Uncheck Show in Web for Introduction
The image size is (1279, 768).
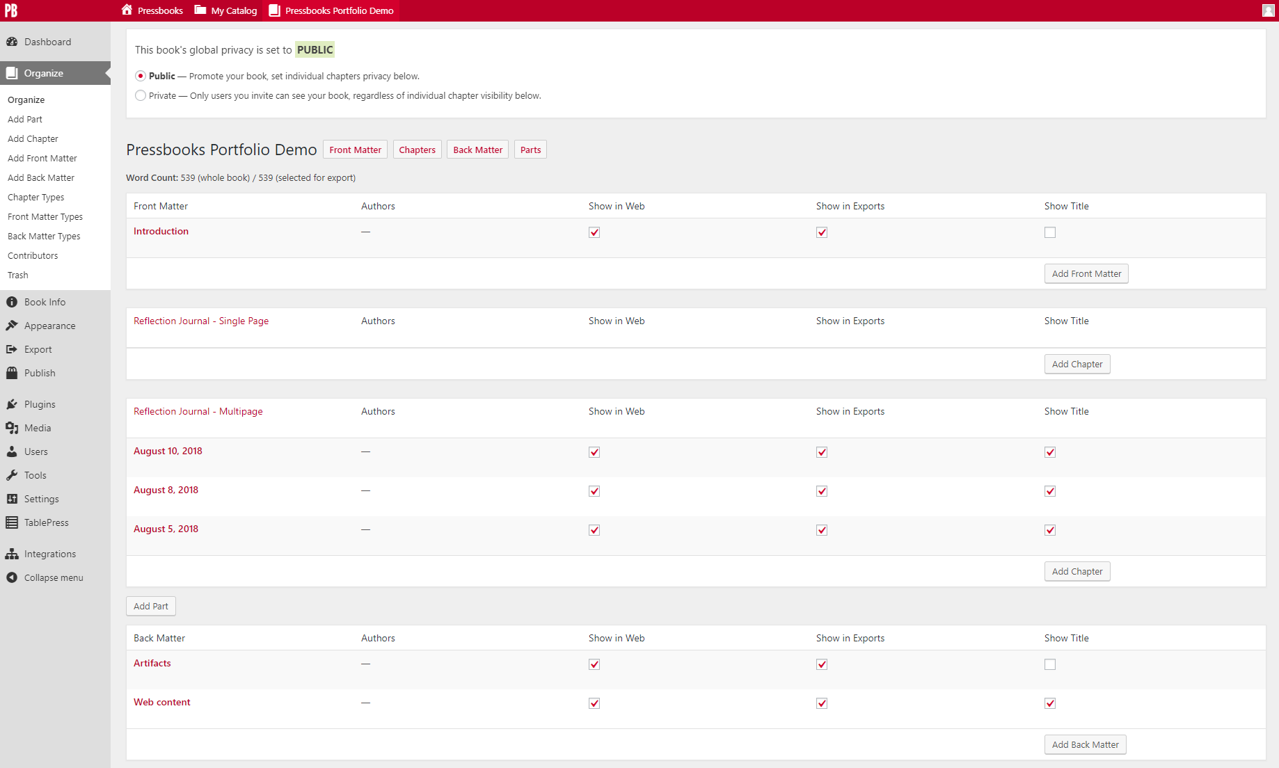pyautogui.click(x=594, y=232)
